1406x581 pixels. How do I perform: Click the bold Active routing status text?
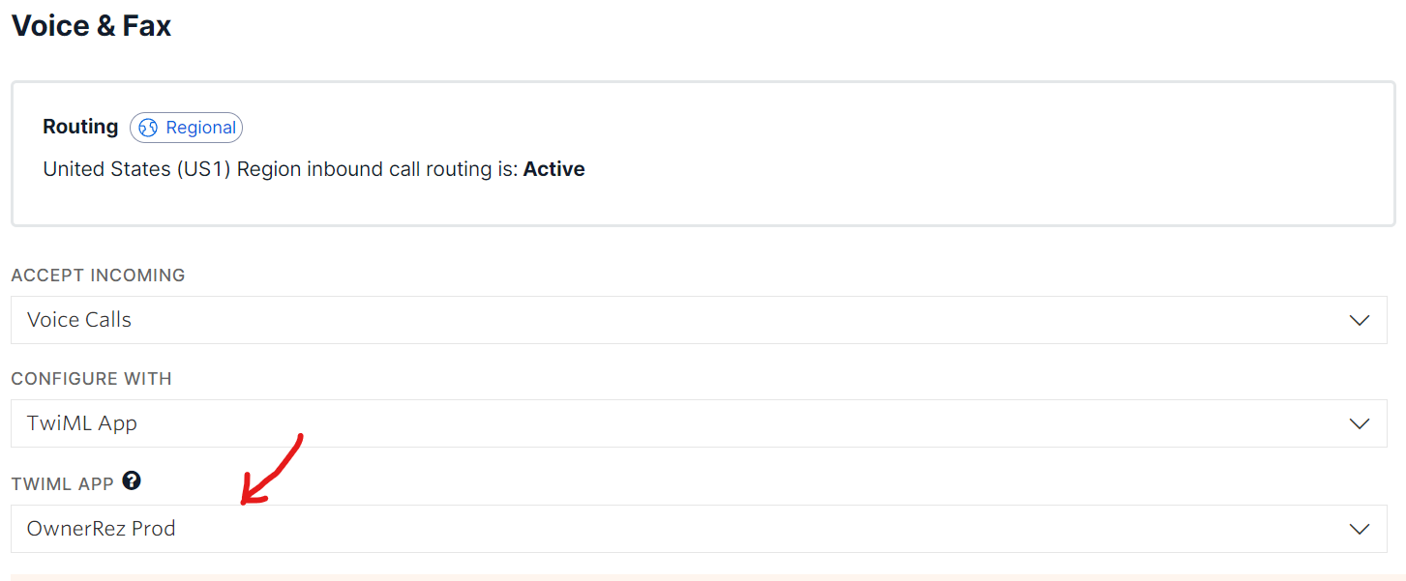[553, 169]
